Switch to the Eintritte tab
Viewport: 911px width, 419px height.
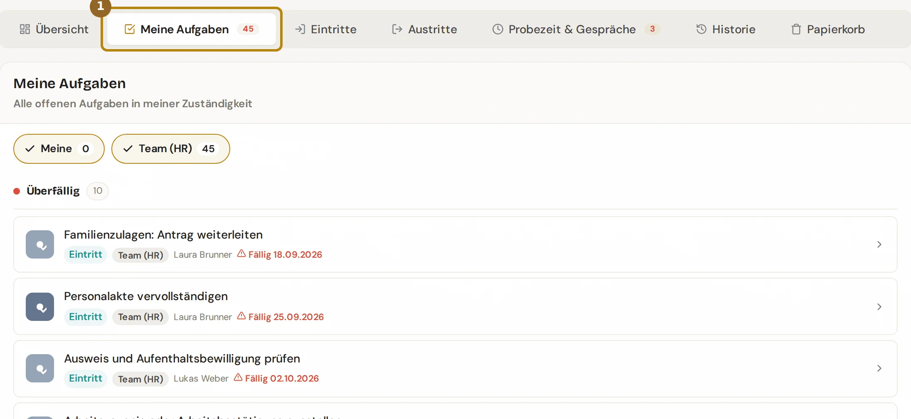[x=325, y=29]
